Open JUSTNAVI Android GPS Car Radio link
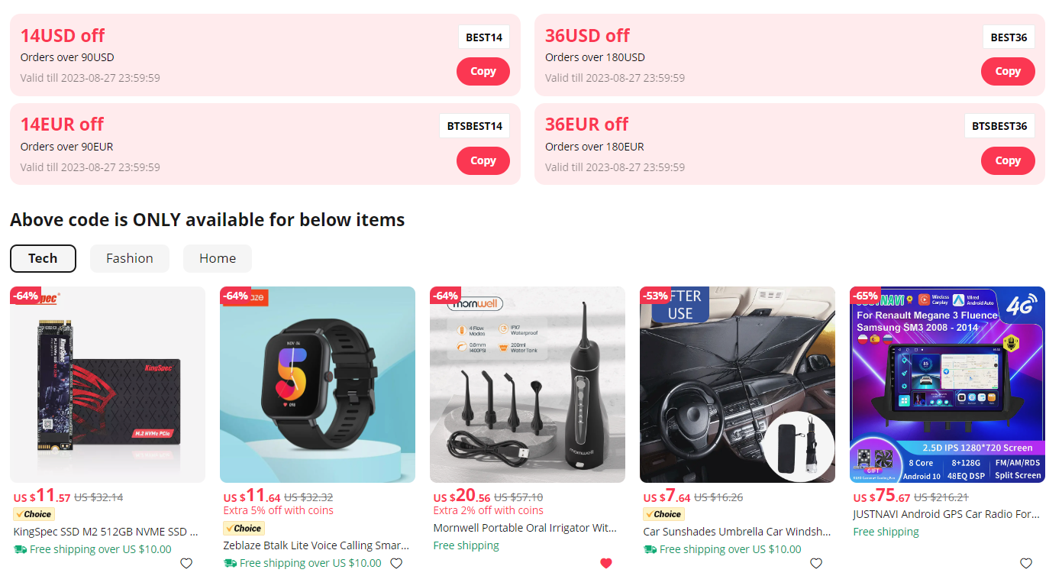 [x=946, y=514]
